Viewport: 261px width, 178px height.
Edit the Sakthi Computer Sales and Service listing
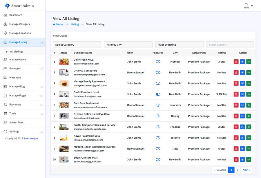tap(242, 127)
